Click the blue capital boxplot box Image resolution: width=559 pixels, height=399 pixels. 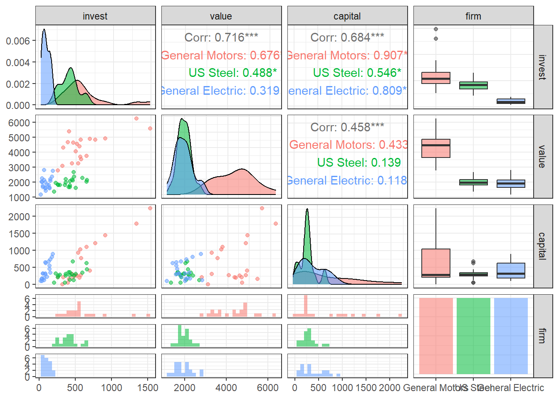click(x=511, y=271)
